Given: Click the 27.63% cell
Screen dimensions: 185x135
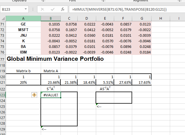Looking at the screenshot, I should 123,82.
